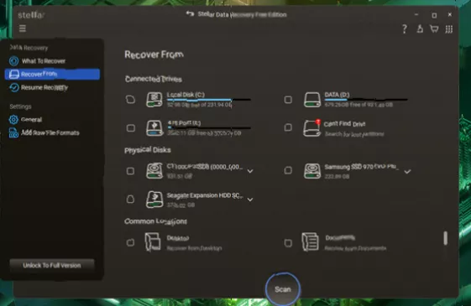Click the vertical scrollbar thumb
471x306 pixels.
445,238
